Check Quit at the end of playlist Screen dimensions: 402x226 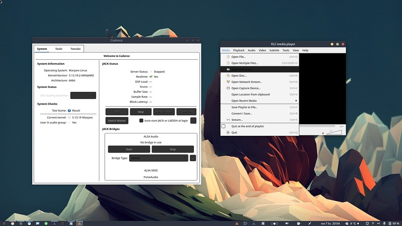tap(223, 126)
